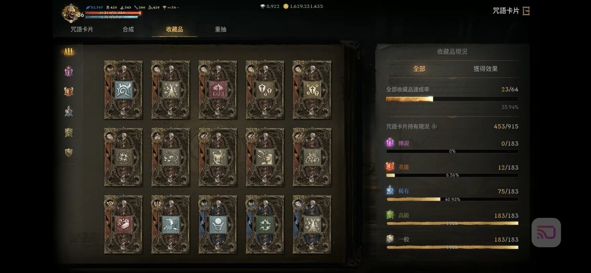Select the 全部 panel tab
The height and width of the screenshot is (273, 591).
coord(419,69)
